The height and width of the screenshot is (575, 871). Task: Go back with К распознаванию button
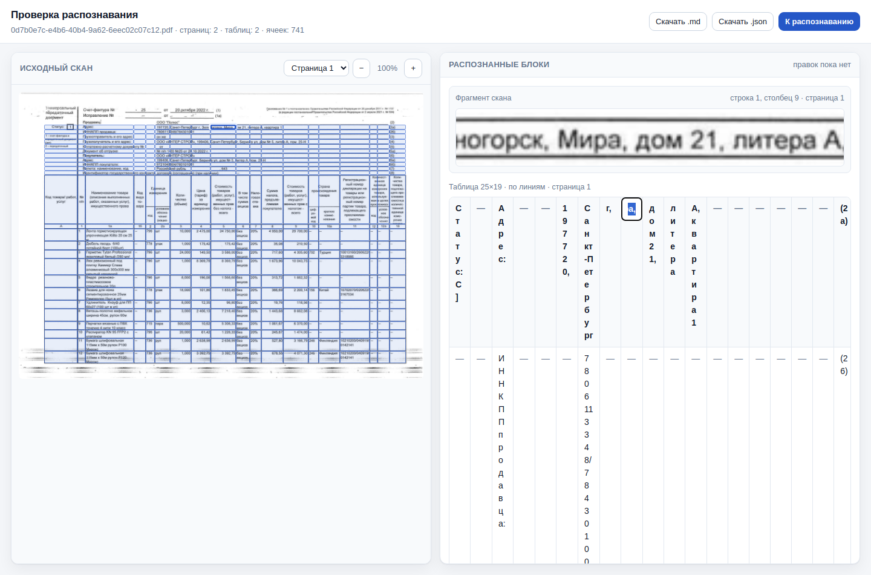click(819, 22)
